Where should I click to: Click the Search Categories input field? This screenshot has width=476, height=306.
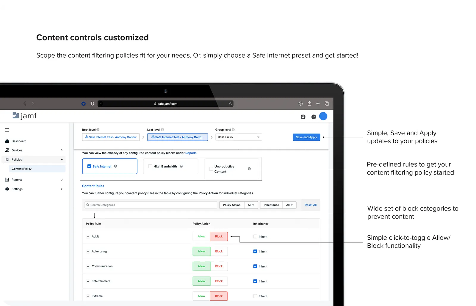click(x=151, y=205)
